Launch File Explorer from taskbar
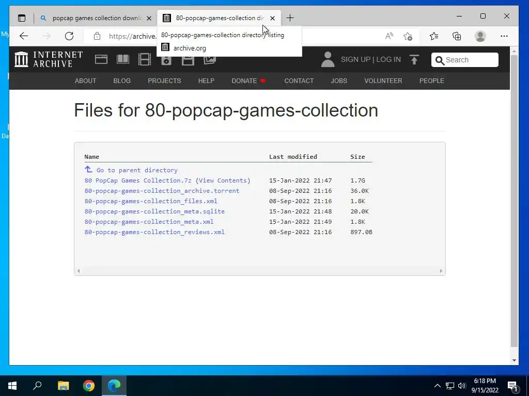The image size is (529, 396). [x=63, y=386]
